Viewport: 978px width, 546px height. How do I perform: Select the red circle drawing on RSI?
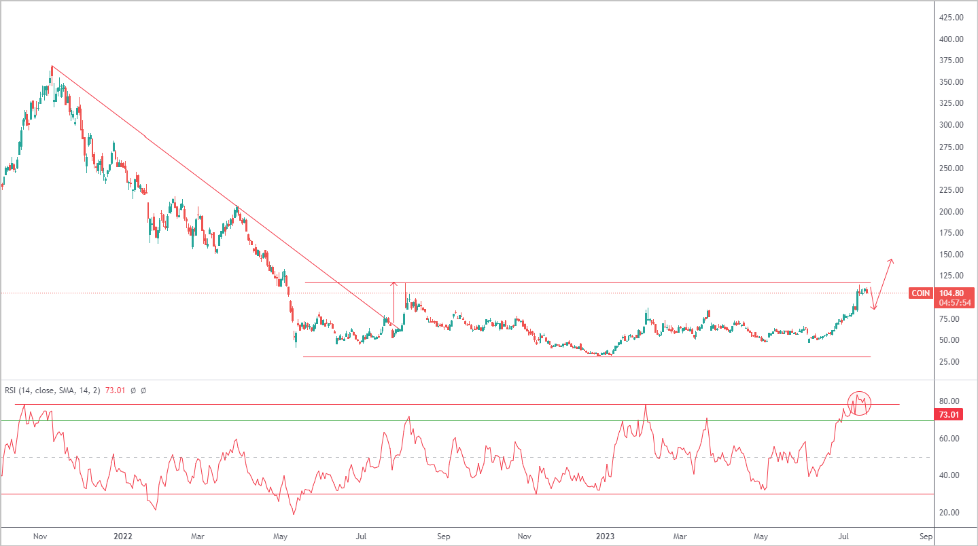859,404
